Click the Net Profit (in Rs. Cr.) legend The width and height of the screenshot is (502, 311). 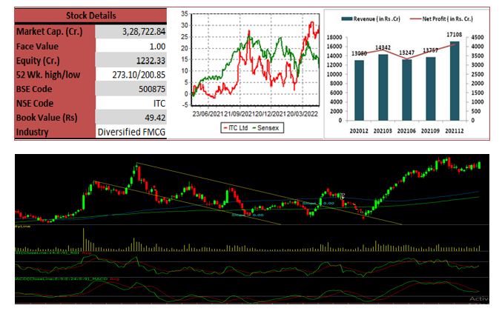441,19
